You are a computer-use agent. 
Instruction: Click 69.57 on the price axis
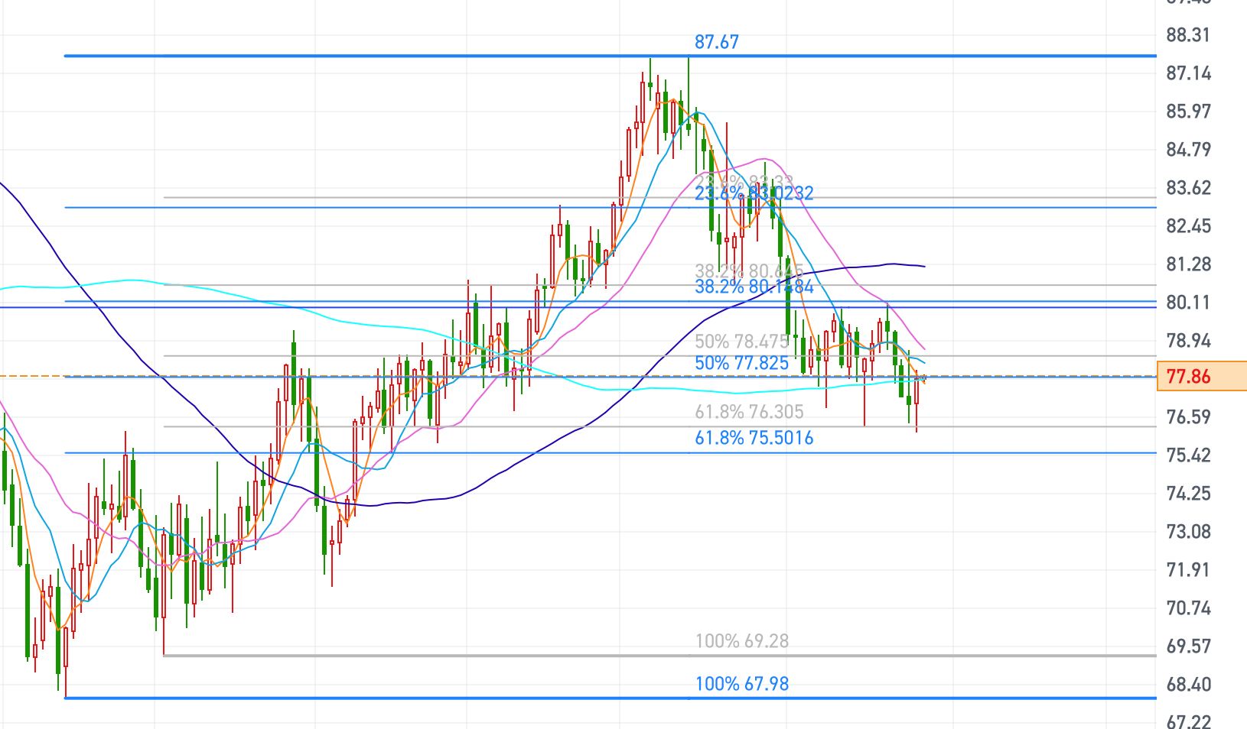coord(1188,646)
